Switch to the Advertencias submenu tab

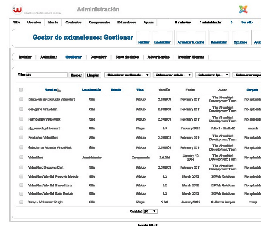pos(159,57)
